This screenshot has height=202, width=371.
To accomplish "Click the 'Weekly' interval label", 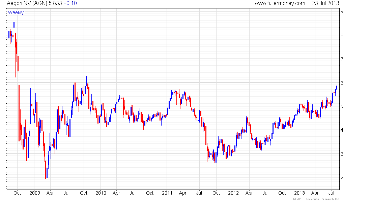I will coord(16,12).
